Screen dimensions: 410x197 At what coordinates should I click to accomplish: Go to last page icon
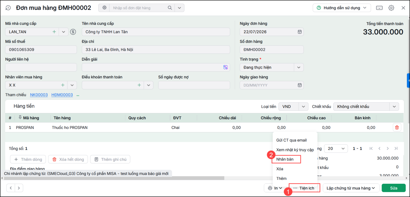(396, 148)
